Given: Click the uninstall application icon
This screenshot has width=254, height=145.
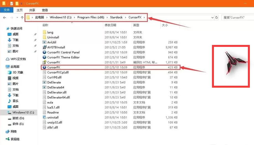Looking at the screenshot, I should [x=44, y=117].
